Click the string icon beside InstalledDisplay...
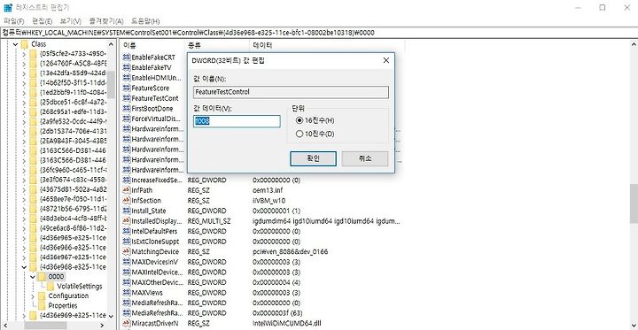Screen dimensions: 638x330 [x=127, y=221]
